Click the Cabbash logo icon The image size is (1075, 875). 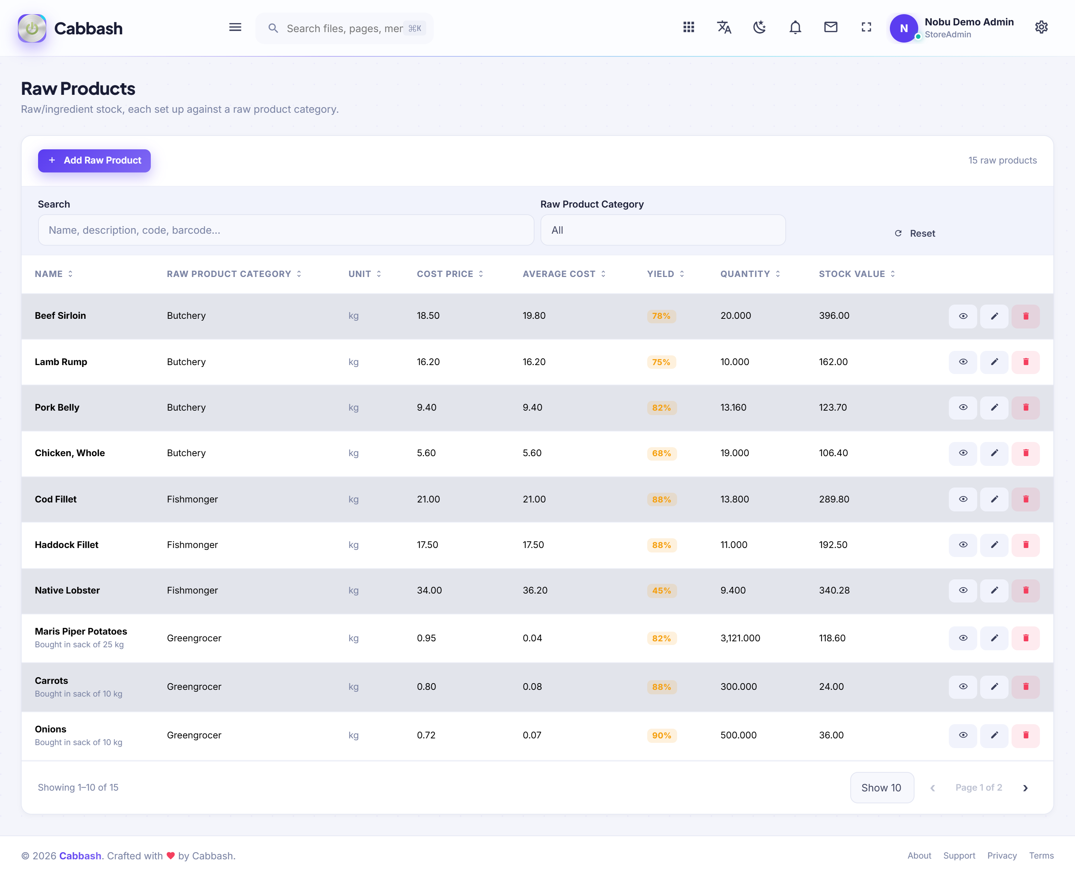coord(32,28)
